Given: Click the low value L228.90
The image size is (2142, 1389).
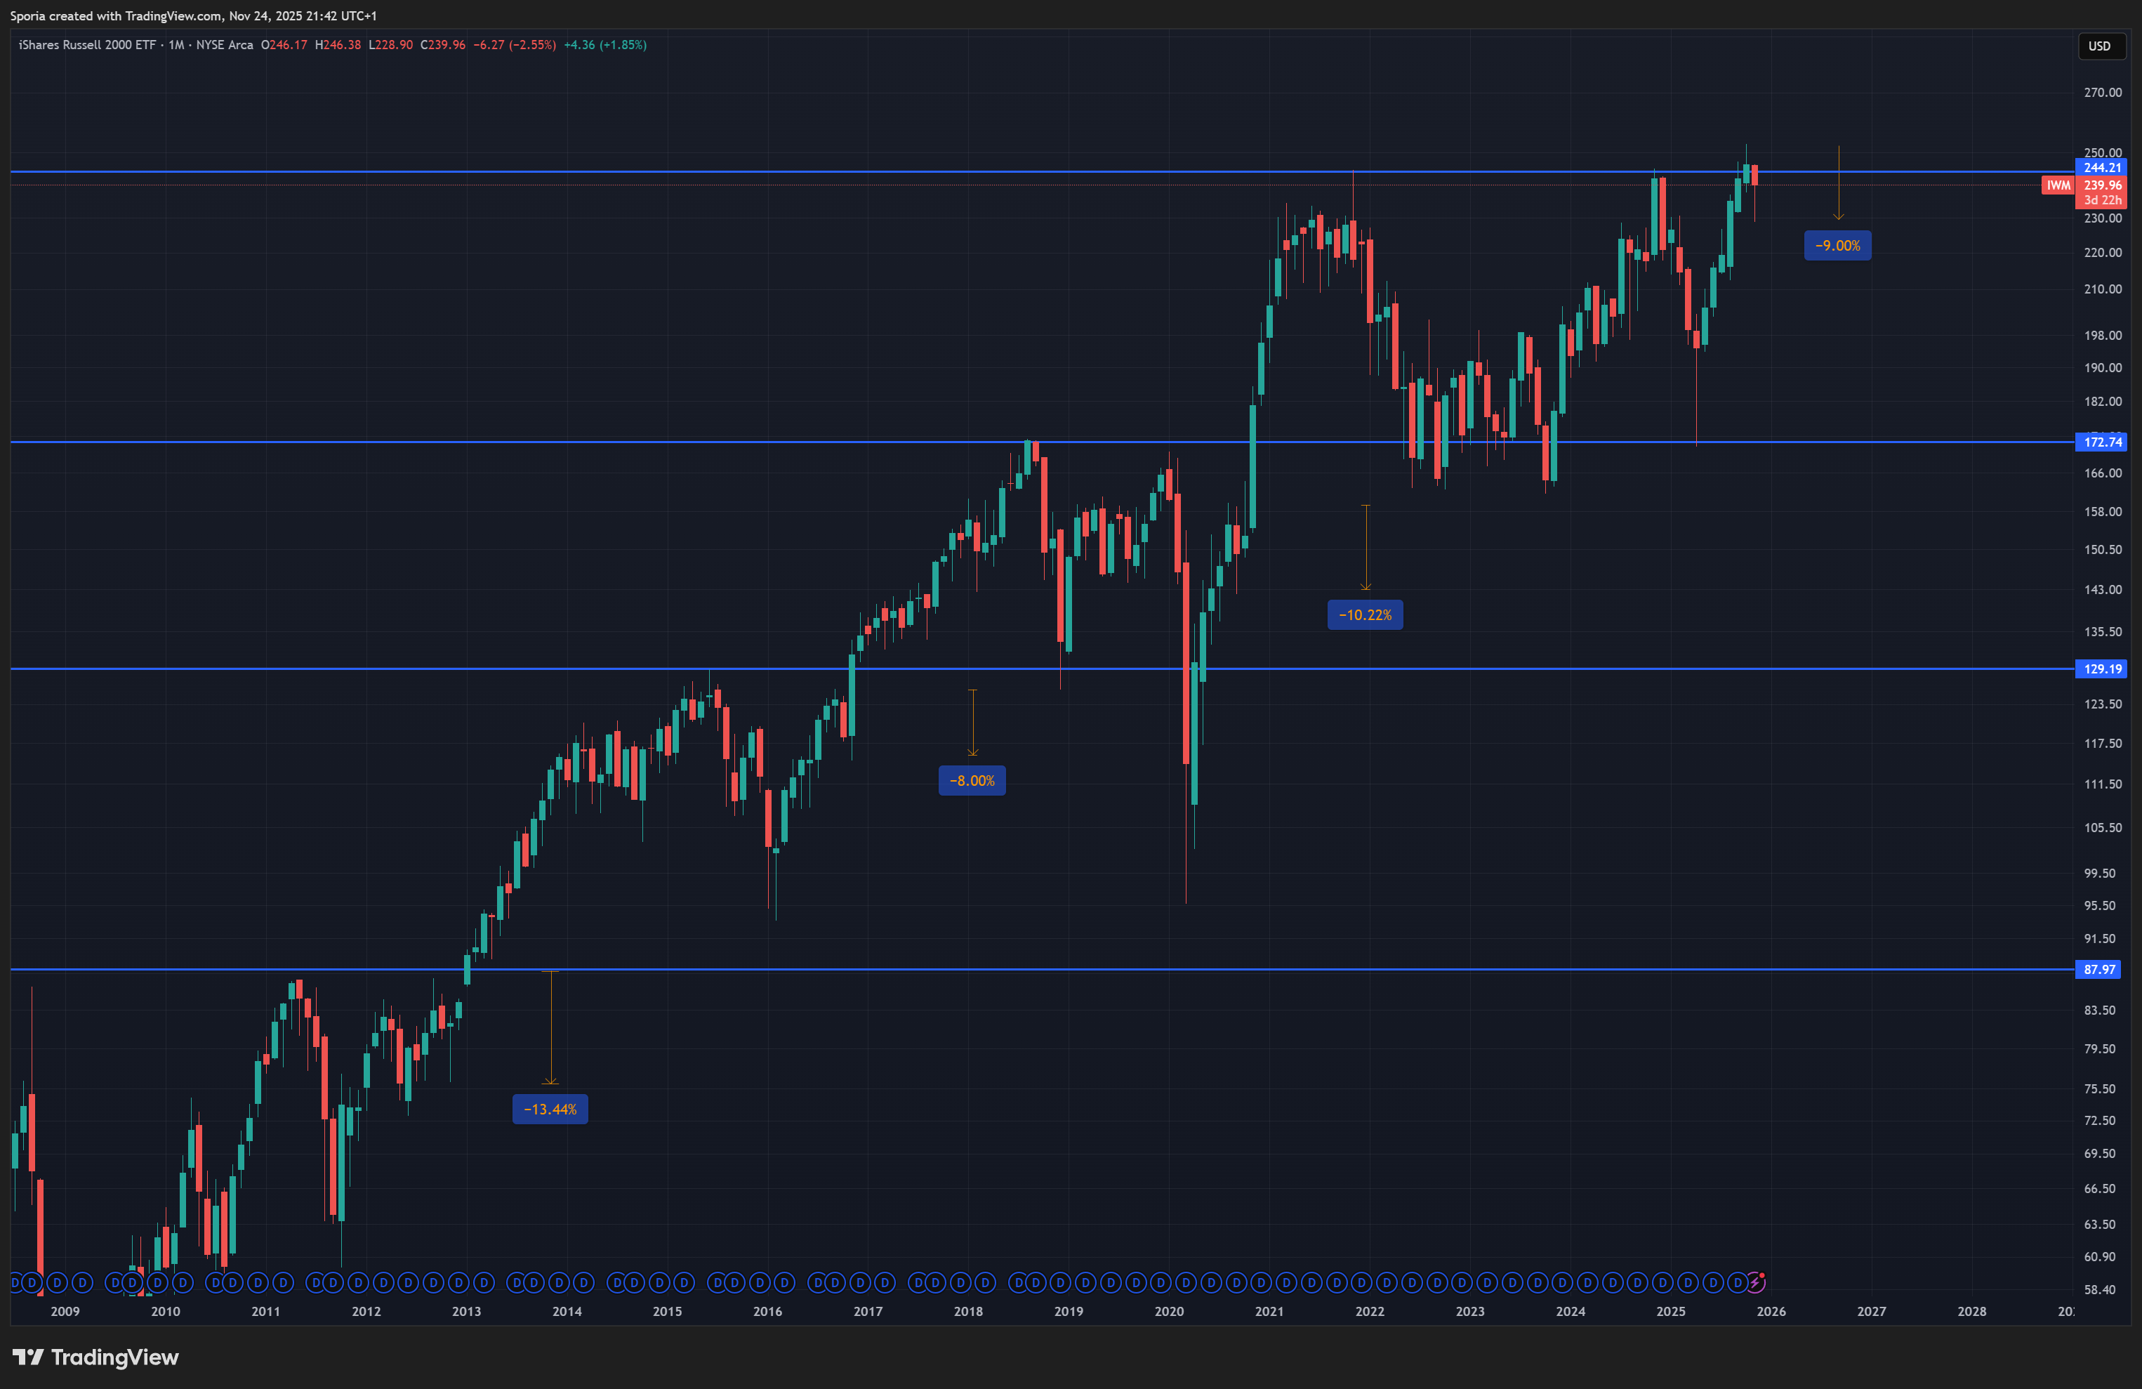Looking at the screenshot, I should (390, 45).
